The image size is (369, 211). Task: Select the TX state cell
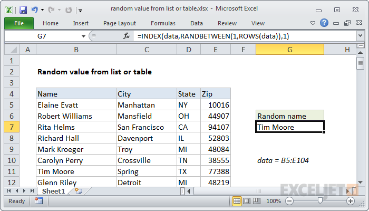pyautogui.click(x=189, y=171)
